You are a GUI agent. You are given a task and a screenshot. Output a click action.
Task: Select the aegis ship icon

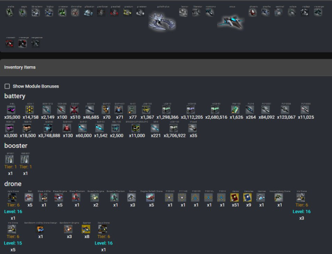22,12
